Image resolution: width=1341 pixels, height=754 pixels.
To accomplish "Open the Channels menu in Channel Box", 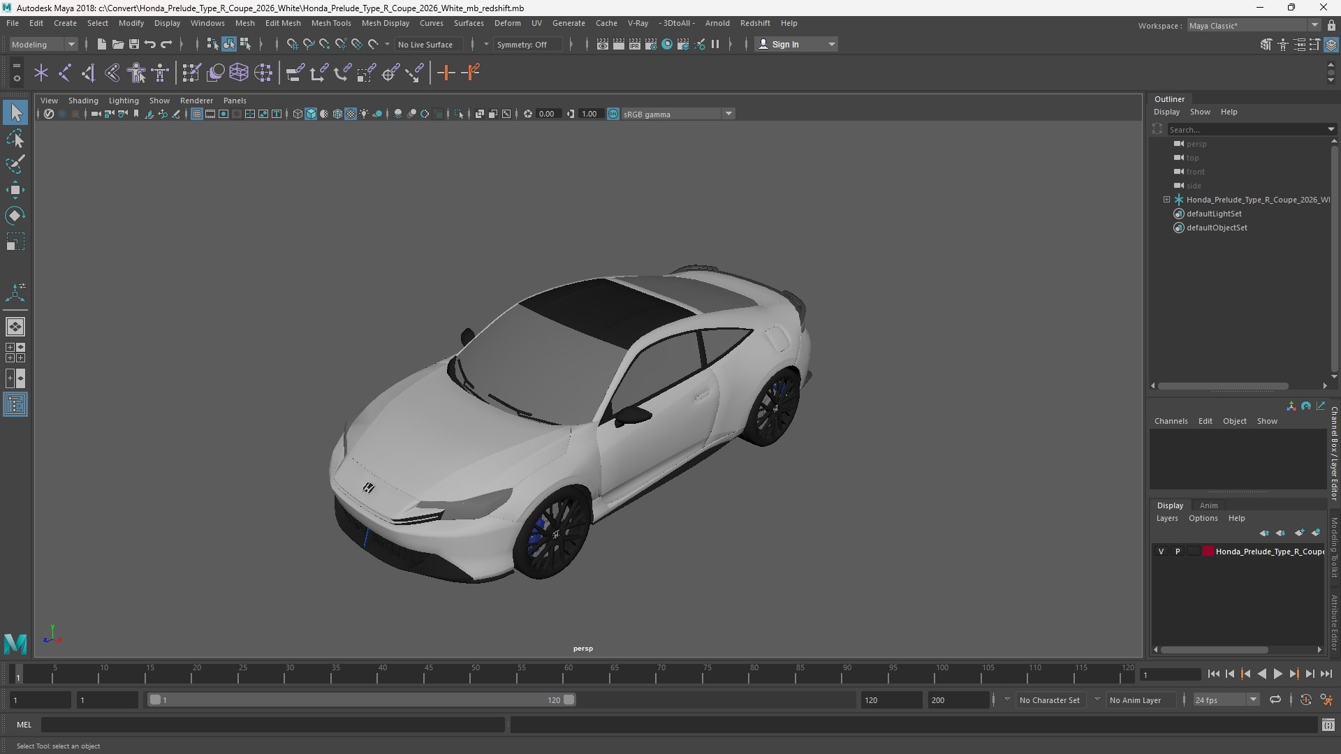I will click(1171, 421).
